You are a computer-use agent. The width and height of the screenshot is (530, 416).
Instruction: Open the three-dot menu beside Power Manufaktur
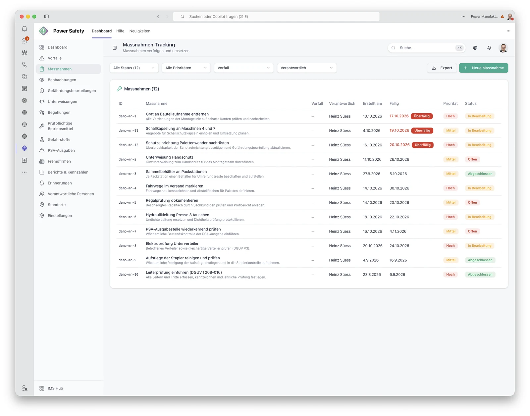point(463,17)
